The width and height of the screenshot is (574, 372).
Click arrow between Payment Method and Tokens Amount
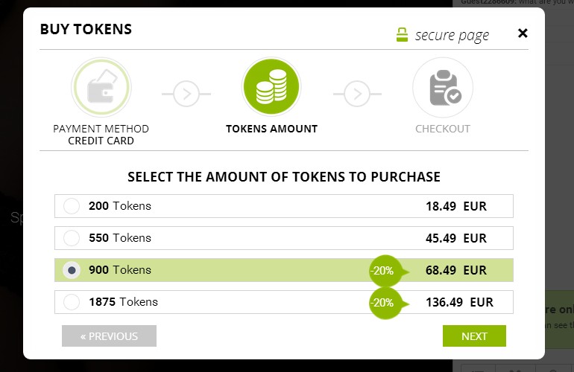pyautogui.click(x=186, y=94)
